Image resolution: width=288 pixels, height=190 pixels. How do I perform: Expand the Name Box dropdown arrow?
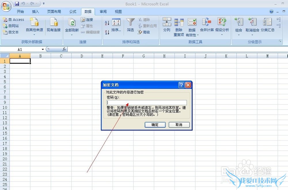click(43, 49)
